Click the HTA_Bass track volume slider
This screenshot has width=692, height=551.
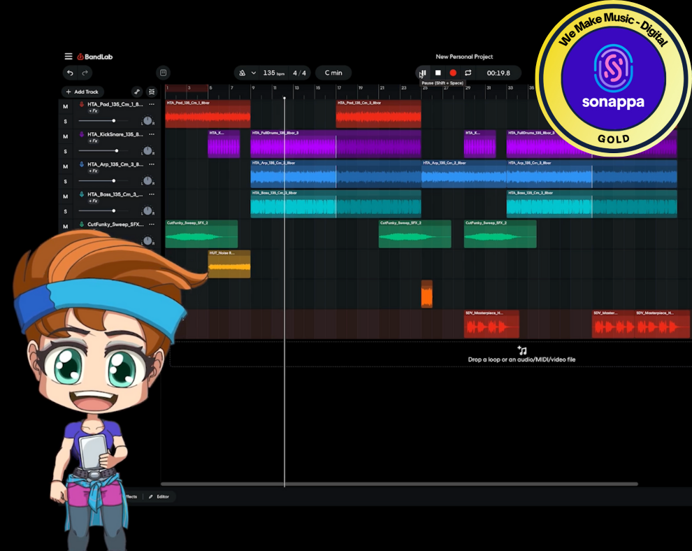coord(103,210)
